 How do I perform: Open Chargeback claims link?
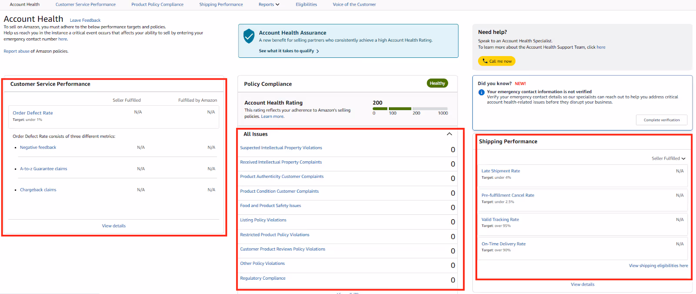click(38, 190)
